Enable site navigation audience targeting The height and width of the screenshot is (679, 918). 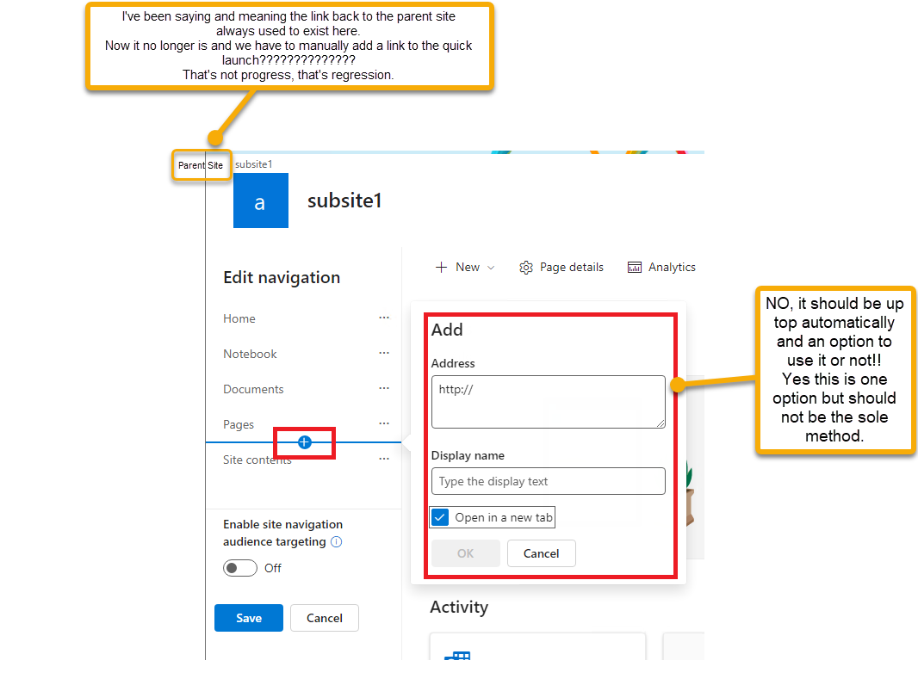point(239,568)
